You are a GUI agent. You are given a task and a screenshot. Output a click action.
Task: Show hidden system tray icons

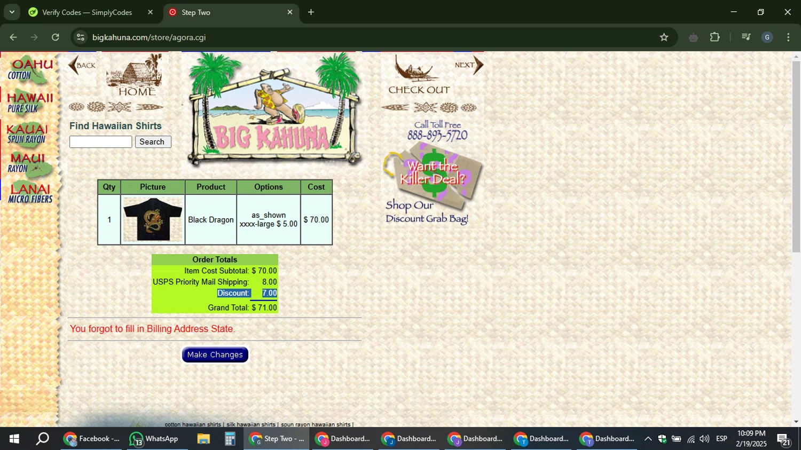[648, 439]
